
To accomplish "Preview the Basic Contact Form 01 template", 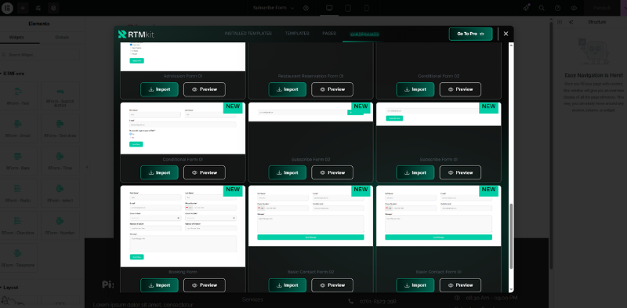I will pos(460,285).
